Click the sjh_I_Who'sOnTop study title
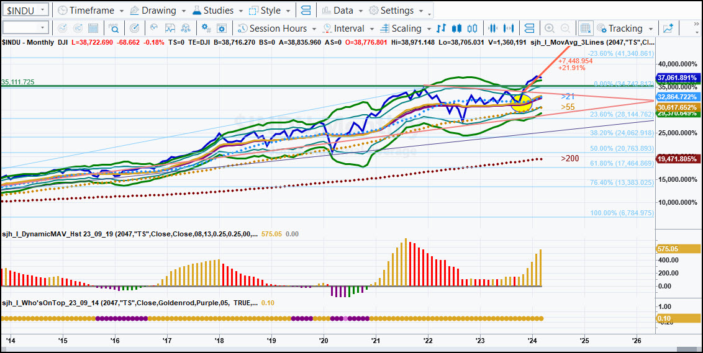 pos(130,303)
